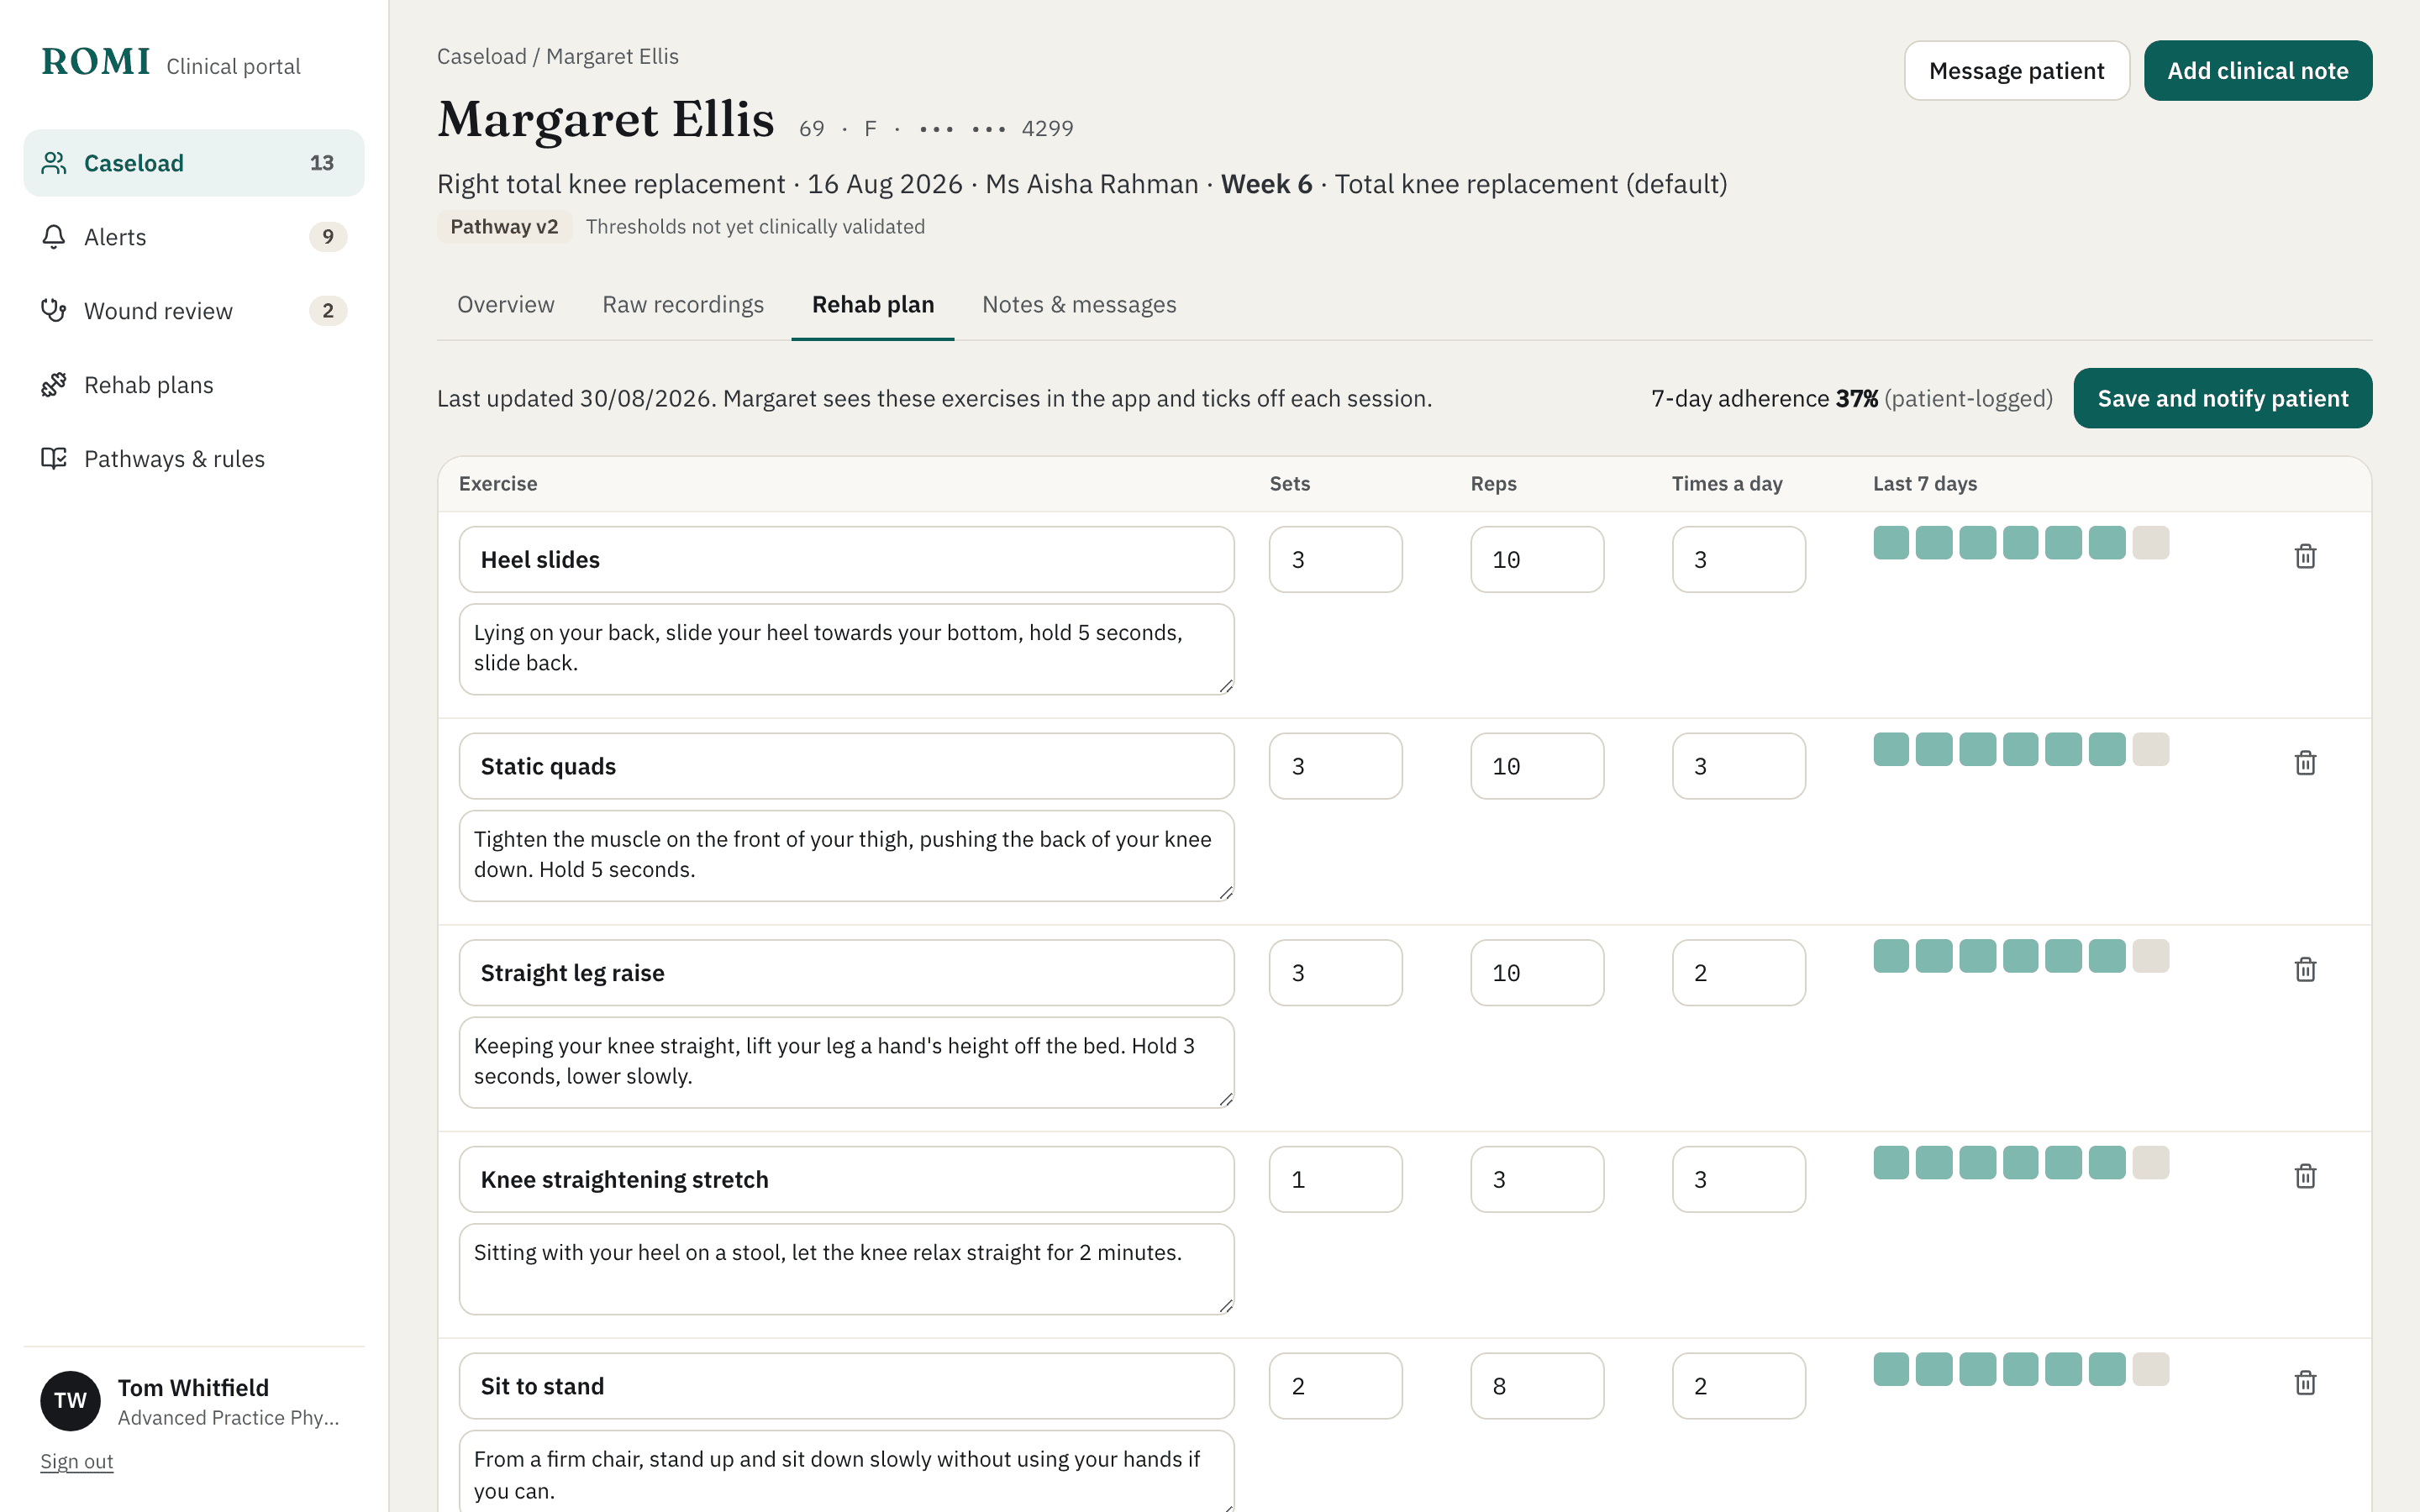Click the first green day square for Static quads
The image size is (2420, 1512).
(1891, 749)
